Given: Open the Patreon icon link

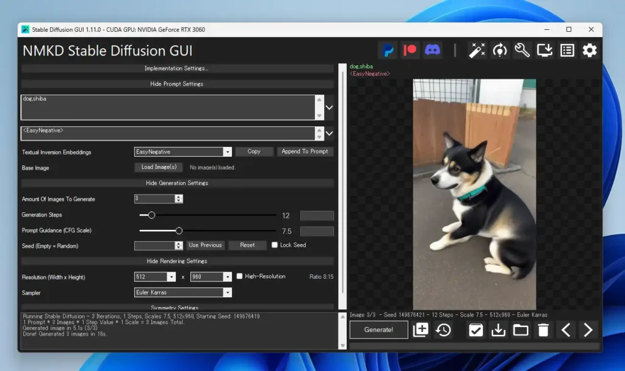Looking at the screenshot, I should tap(410, 50).
